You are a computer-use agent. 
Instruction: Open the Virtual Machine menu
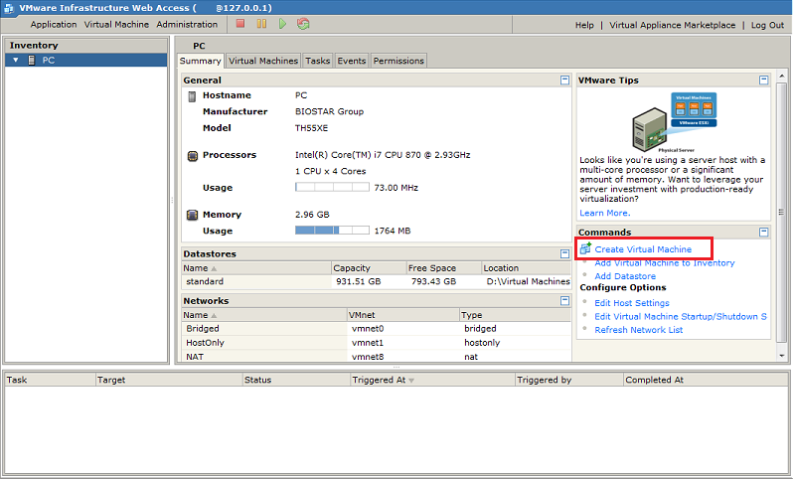point(116,25)
